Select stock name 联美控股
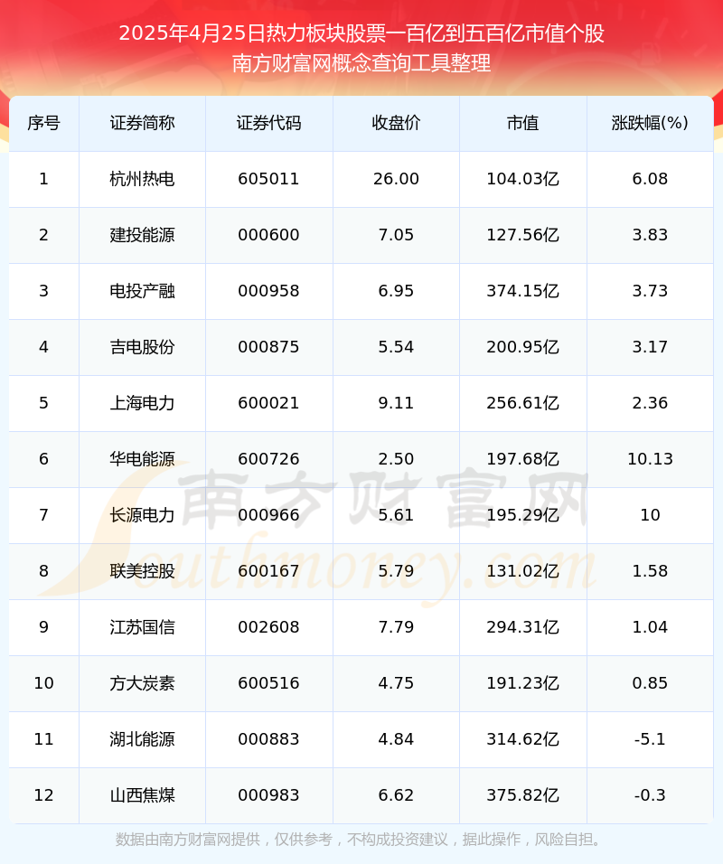723x864 pixels. 142,571
